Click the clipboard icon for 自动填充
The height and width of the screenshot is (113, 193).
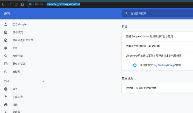click(6, 32)
